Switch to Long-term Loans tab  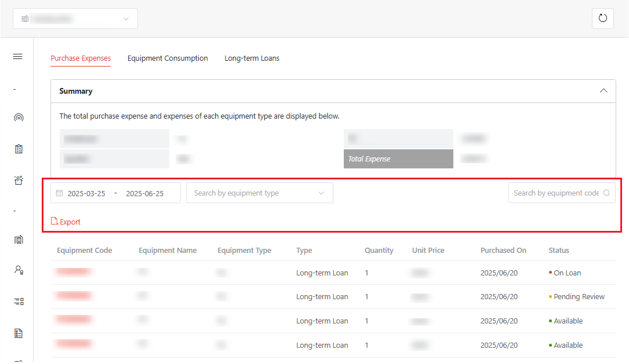pos(252,58)
